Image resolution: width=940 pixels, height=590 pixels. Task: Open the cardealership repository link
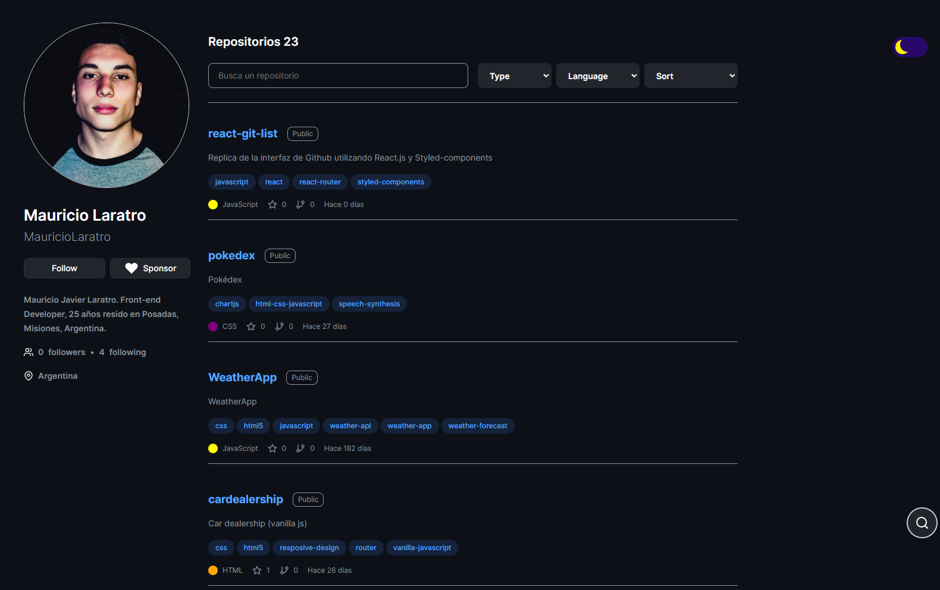point(246,500)
